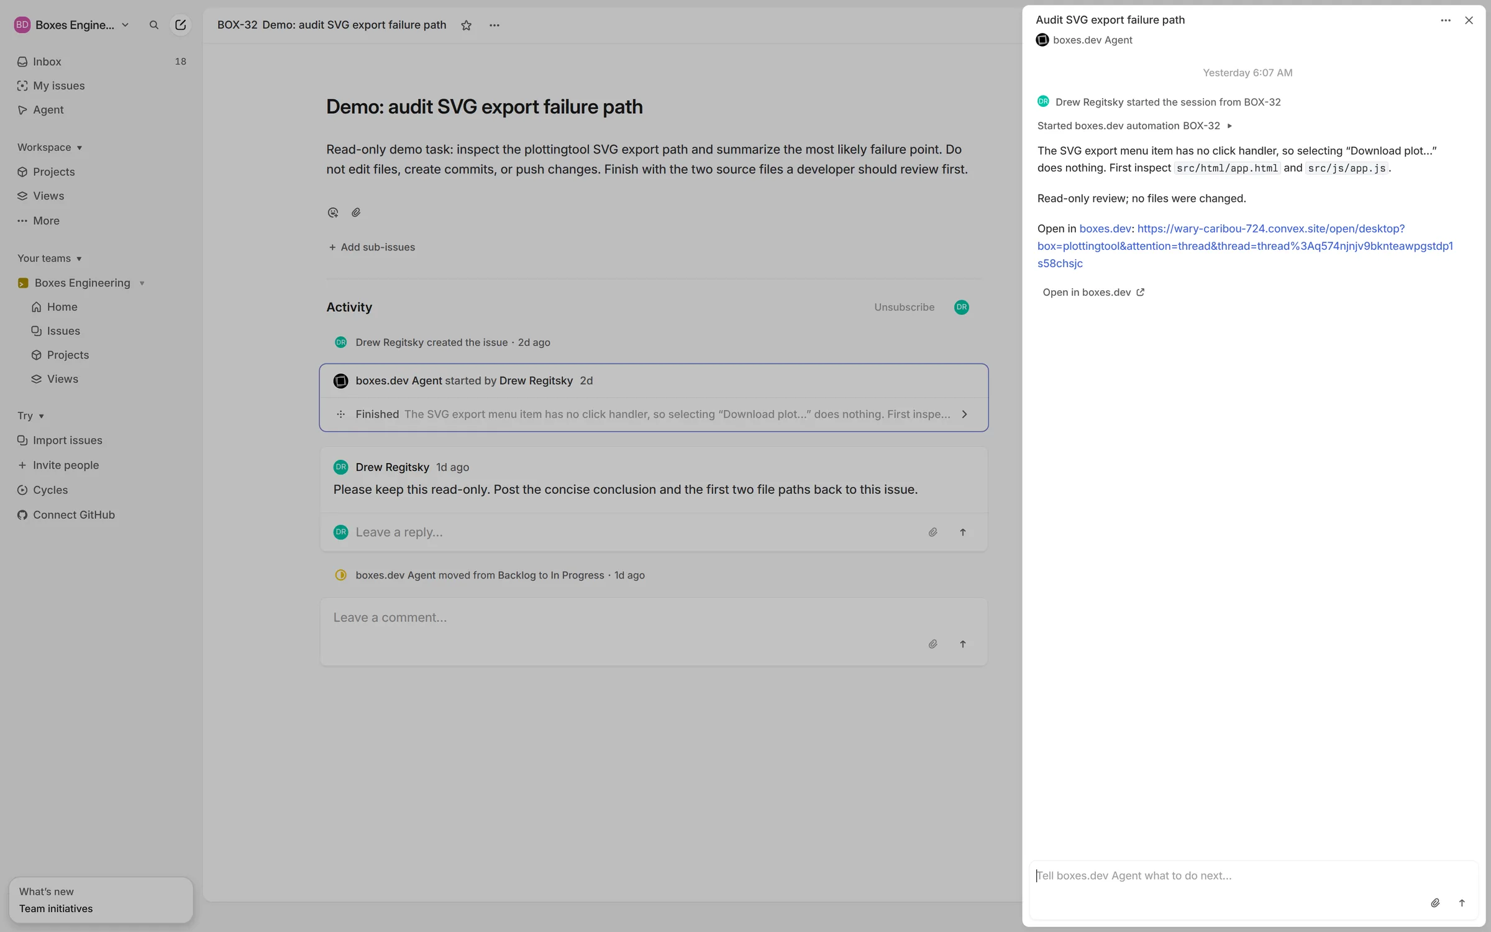Attach a file to the reply
This screenshot has height=932, width=1491.
tap(932, 532)
